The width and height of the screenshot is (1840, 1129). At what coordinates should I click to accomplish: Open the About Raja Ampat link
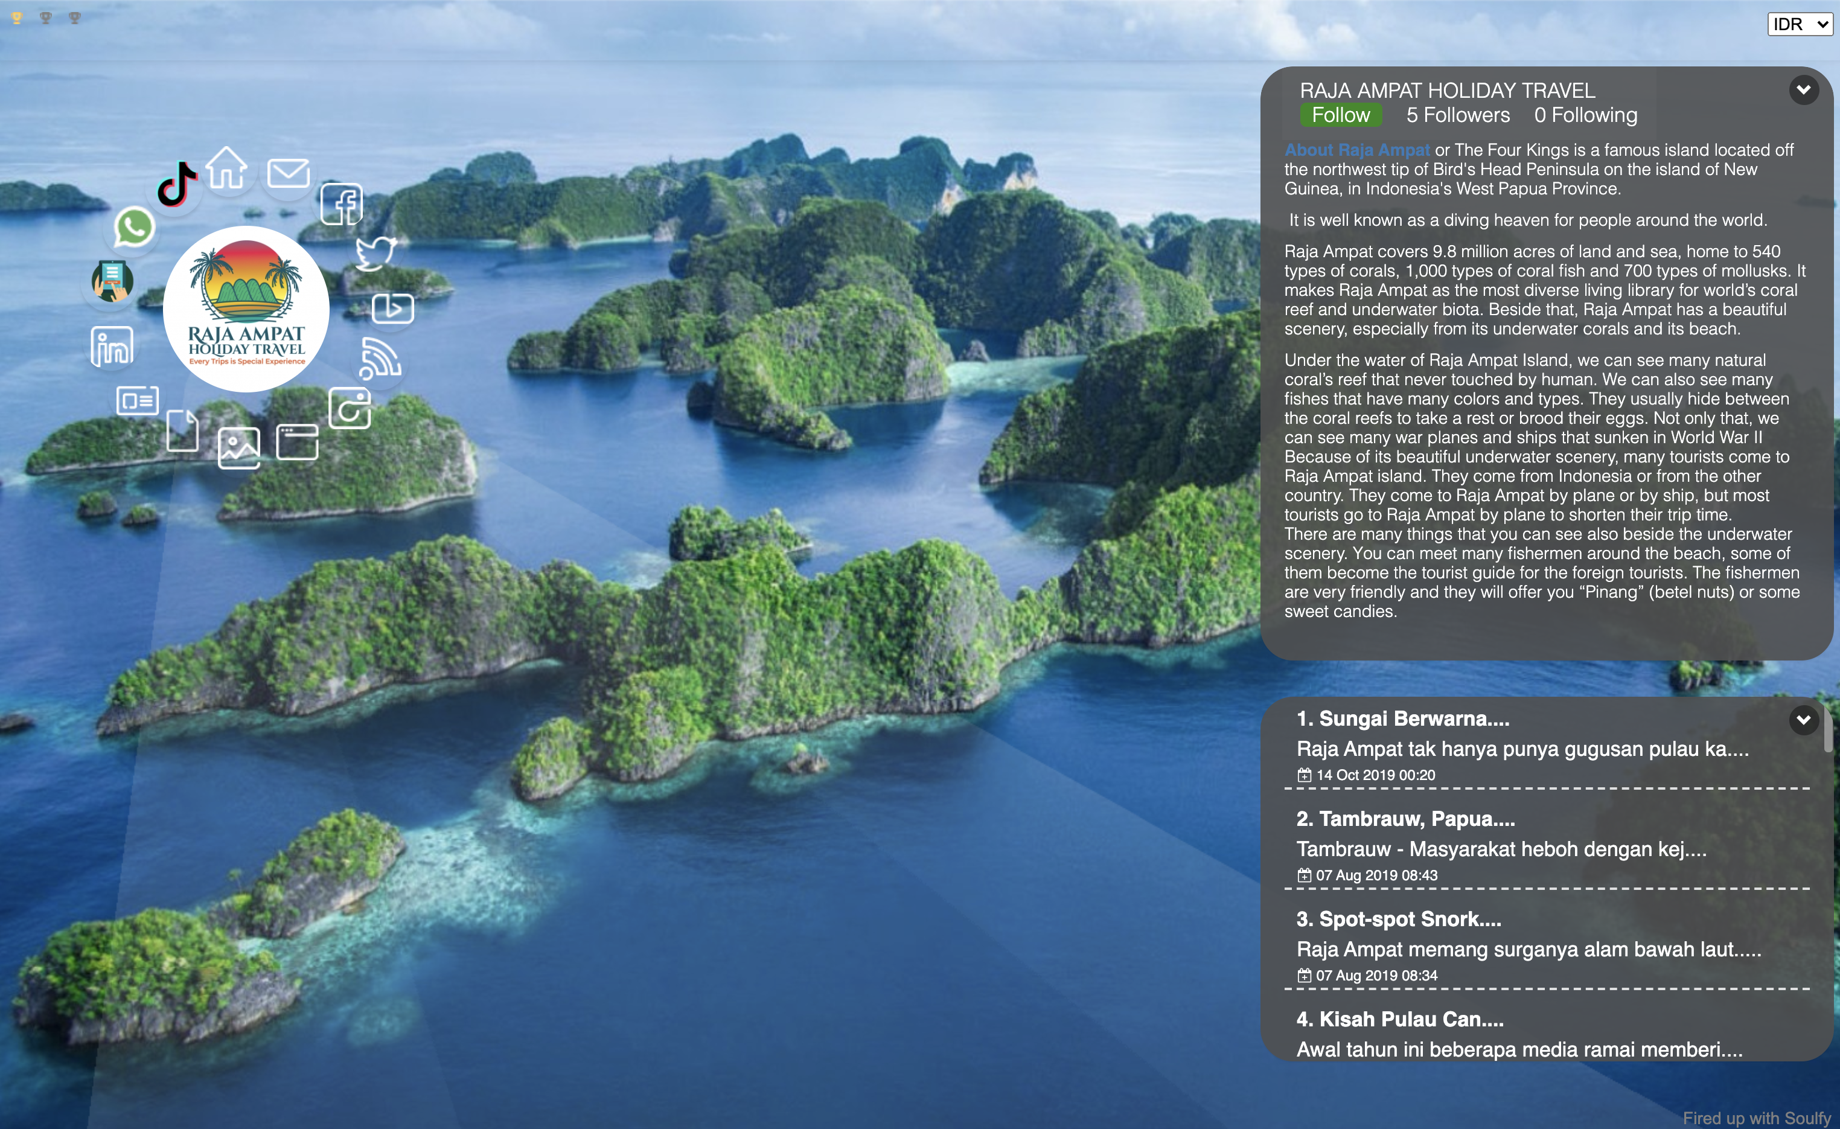tap(1357, 150)
